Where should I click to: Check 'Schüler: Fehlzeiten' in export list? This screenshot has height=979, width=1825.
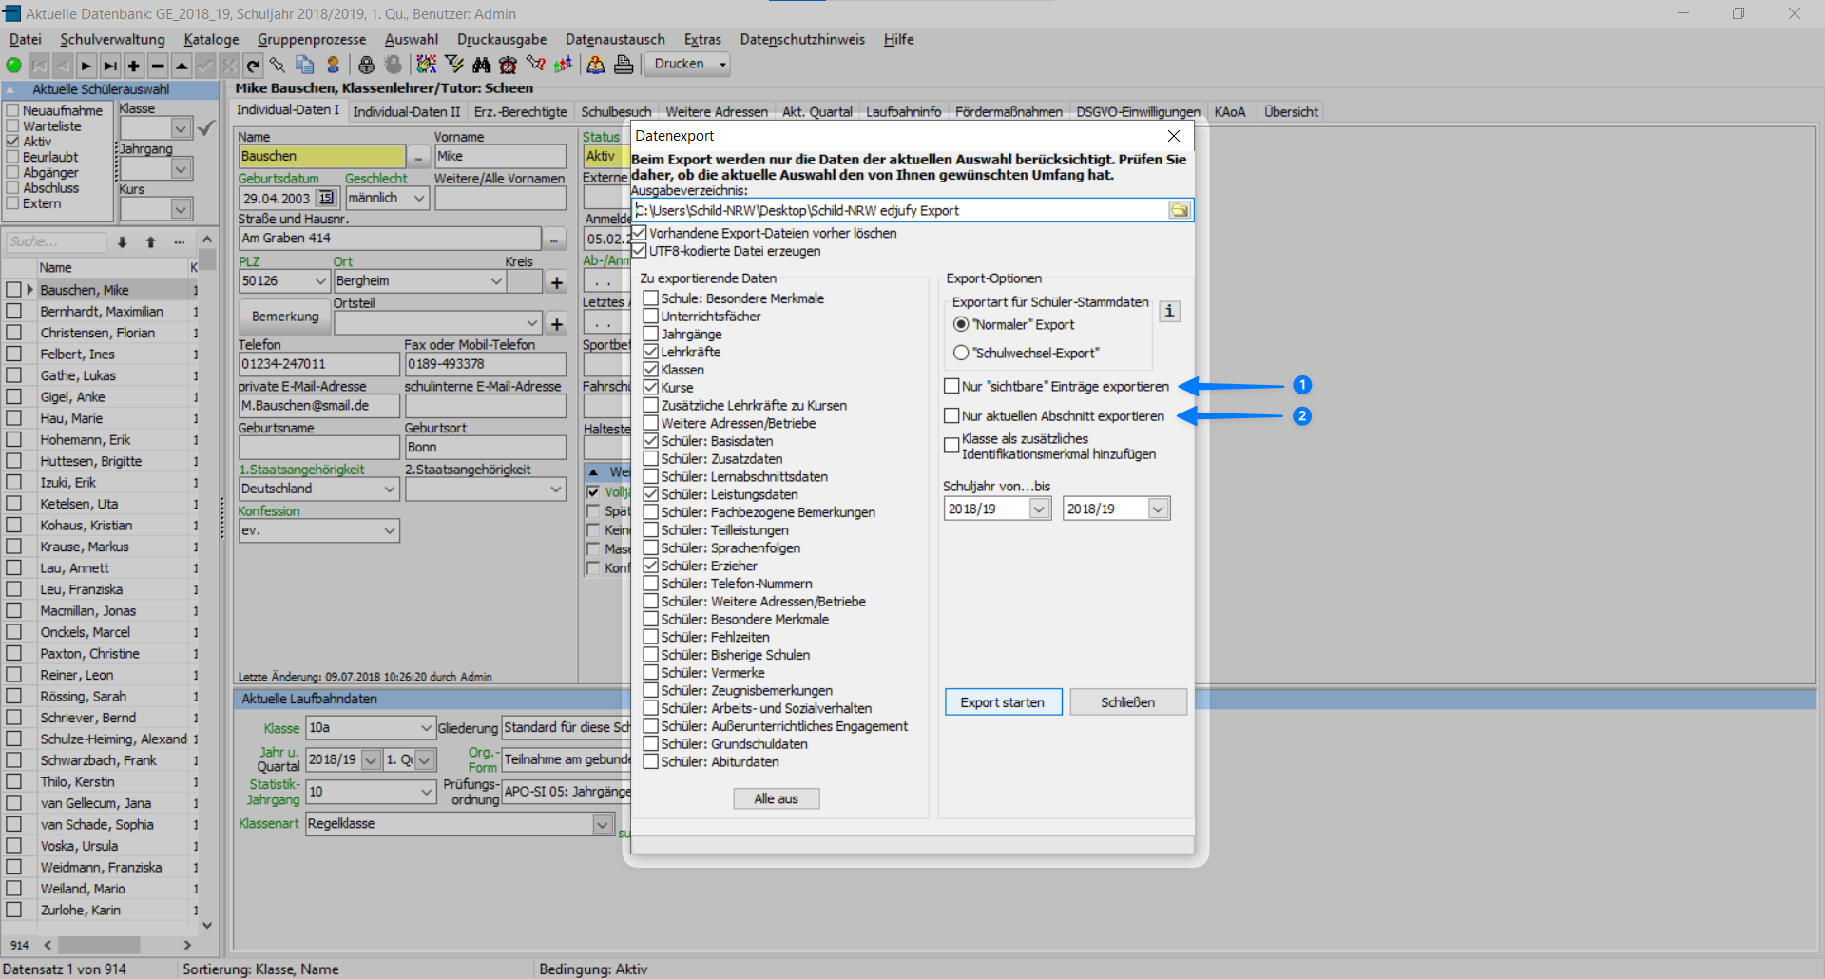651,637
